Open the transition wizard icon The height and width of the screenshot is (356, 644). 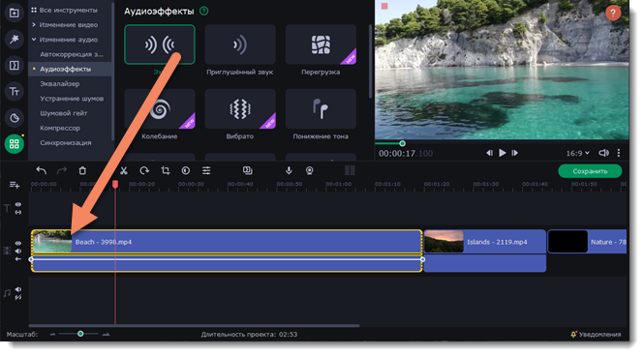point(247,170)
